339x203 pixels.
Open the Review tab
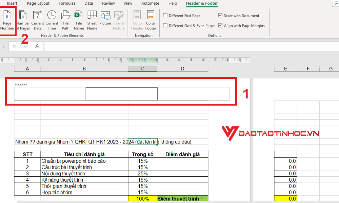[x=108, y=3]
